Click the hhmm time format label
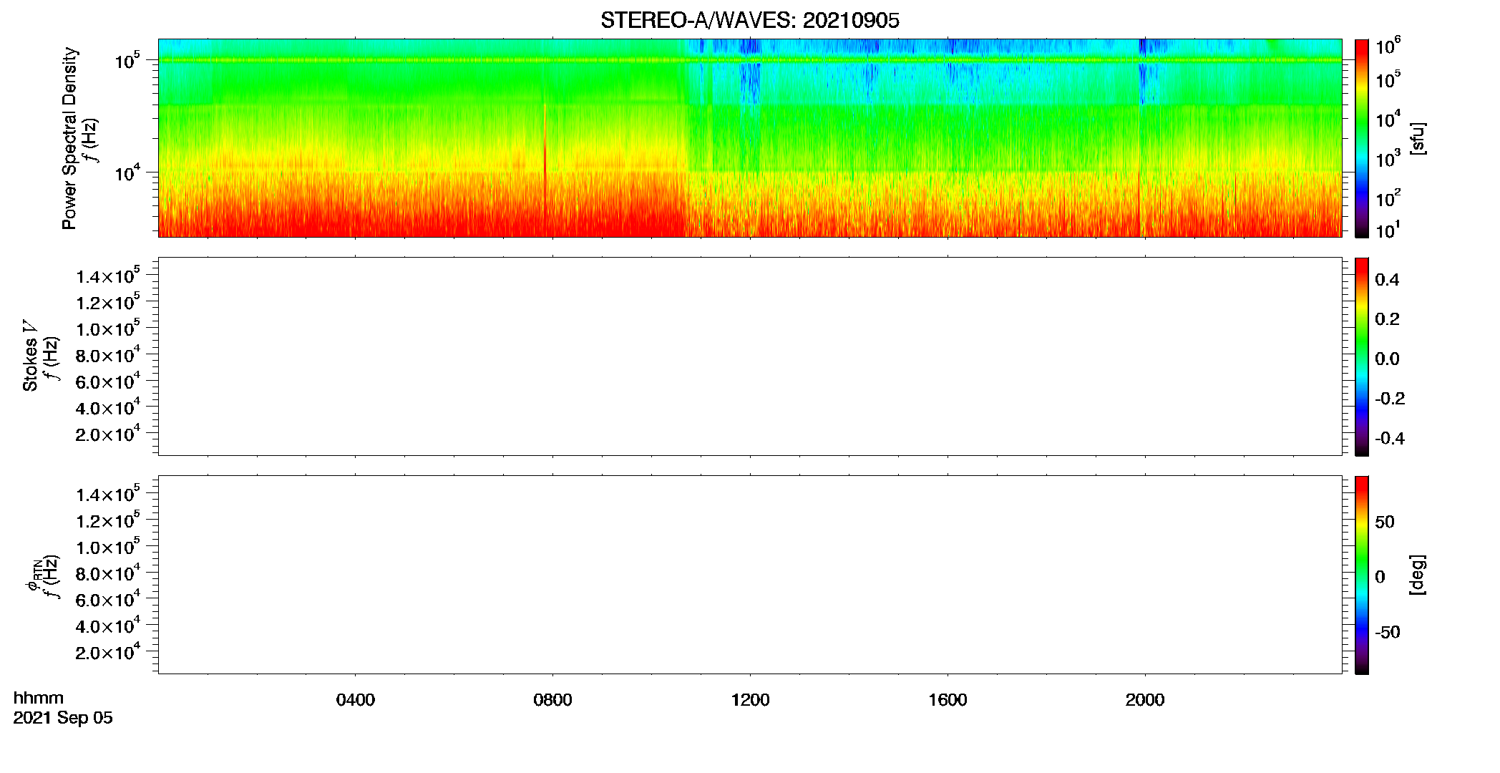 [39, 698]
